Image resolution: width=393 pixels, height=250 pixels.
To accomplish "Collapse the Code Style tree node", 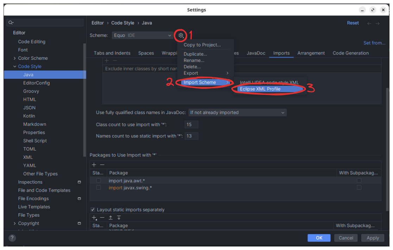I will click(14, 67).
